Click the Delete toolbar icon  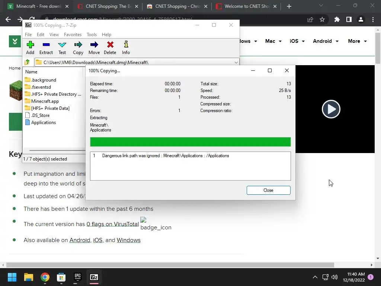point(110,48)
